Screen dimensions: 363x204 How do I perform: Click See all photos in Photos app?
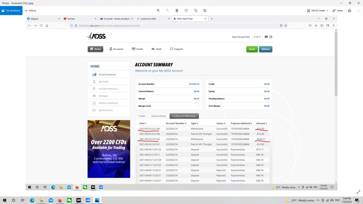pyautogui.click(x=11, y=11)
